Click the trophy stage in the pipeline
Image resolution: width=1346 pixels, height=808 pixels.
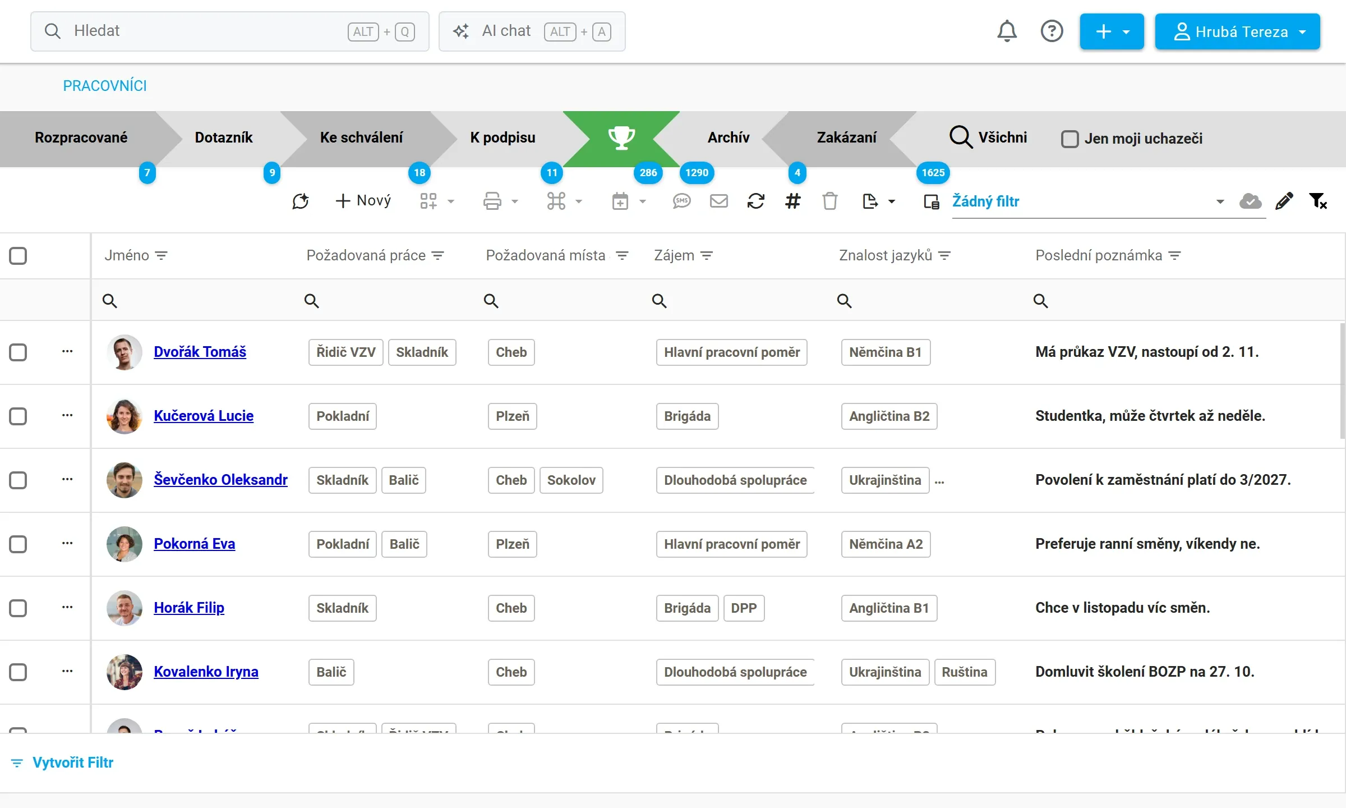621,138
